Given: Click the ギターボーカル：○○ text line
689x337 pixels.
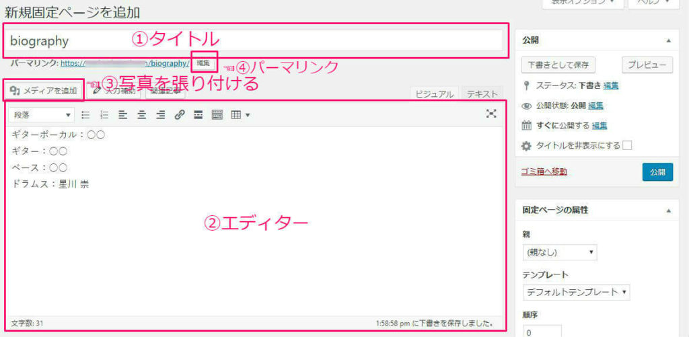Looking at the screenshot, I should click(x=58, y=135).
